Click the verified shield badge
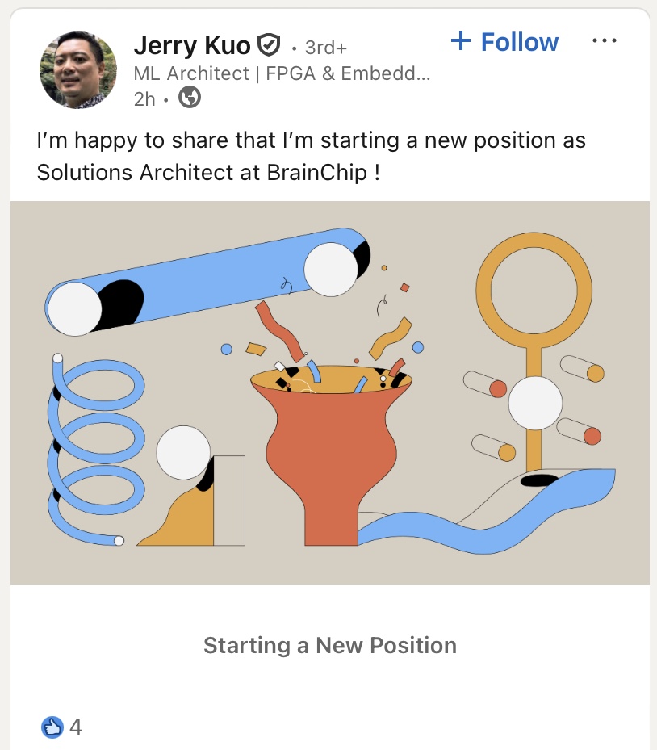657x750 pixels. tap(268, 44)
